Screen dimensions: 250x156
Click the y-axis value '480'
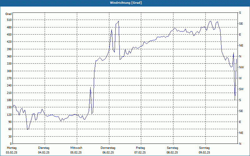tap(9, 27)
